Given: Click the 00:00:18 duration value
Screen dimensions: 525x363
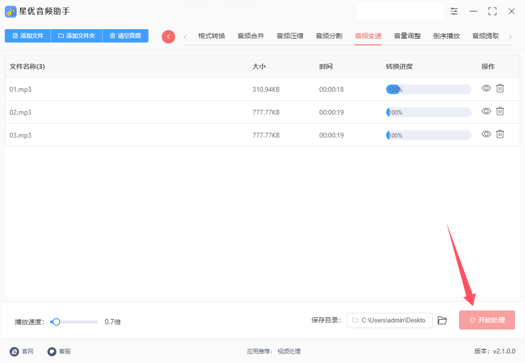Looking at the screenshot, I should click(x=332, y=89).
